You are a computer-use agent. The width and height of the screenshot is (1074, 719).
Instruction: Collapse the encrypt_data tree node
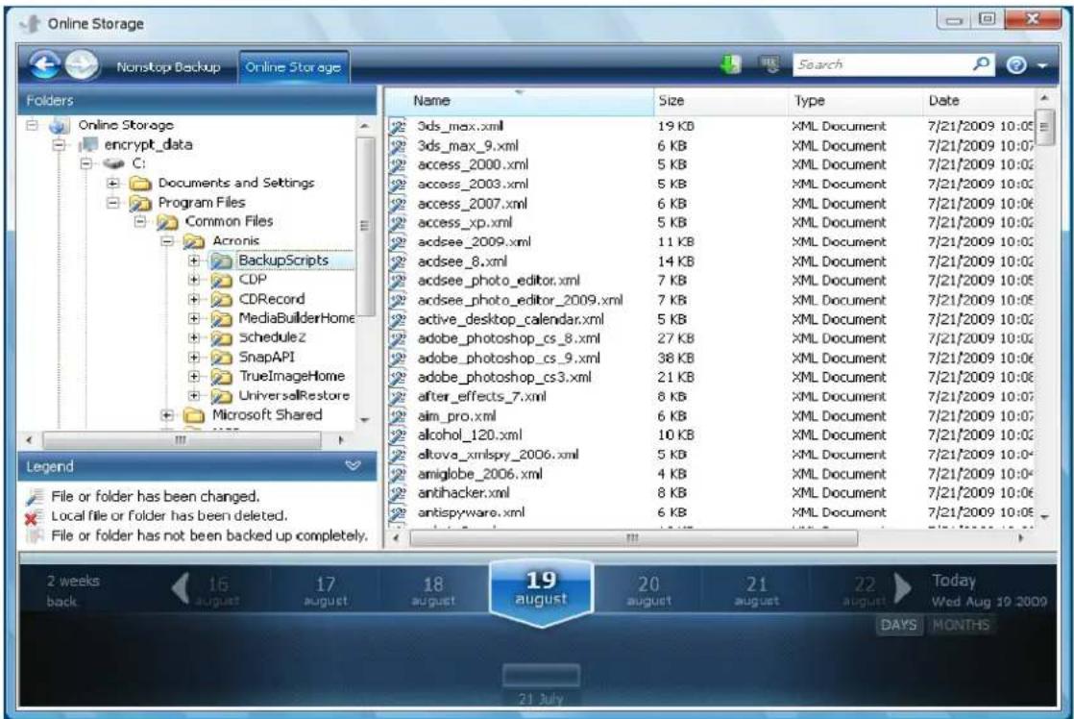point(59,144)
